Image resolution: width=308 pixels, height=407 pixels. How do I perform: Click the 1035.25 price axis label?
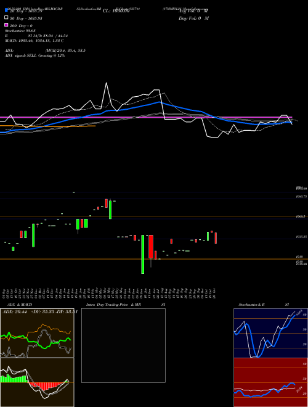(301, 237)
